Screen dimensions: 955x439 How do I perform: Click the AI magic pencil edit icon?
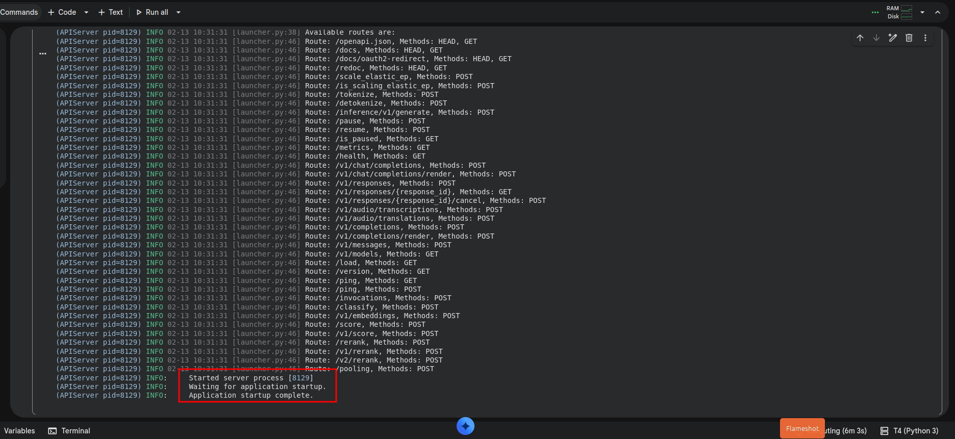click(x=893, y=38)
